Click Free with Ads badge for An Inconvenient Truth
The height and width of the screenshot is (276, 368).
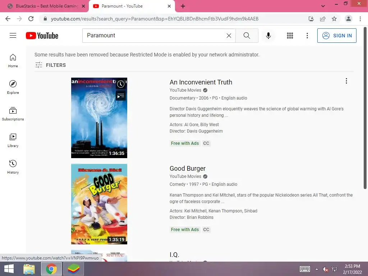coord(185,143)
